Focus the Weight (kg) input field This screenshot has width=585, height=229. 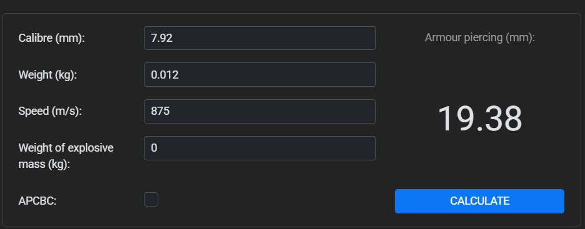click(260, 74)
